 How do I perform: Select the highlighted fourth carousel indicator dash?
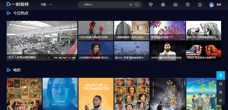pos(69,58)
